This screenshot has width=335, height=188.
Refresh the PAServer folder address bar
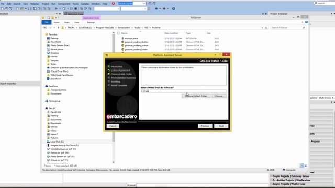pyautogui.click(x=266, y=28)
